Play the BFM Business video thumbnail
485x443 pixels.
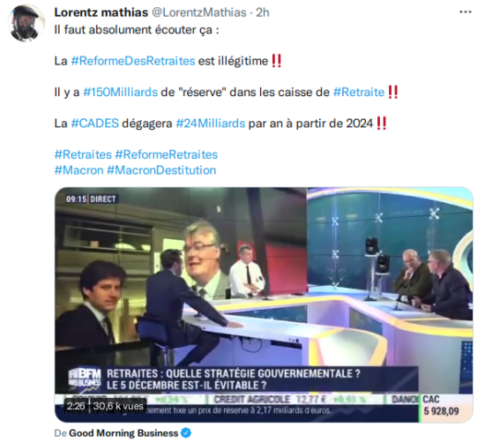tap(264, 304)
